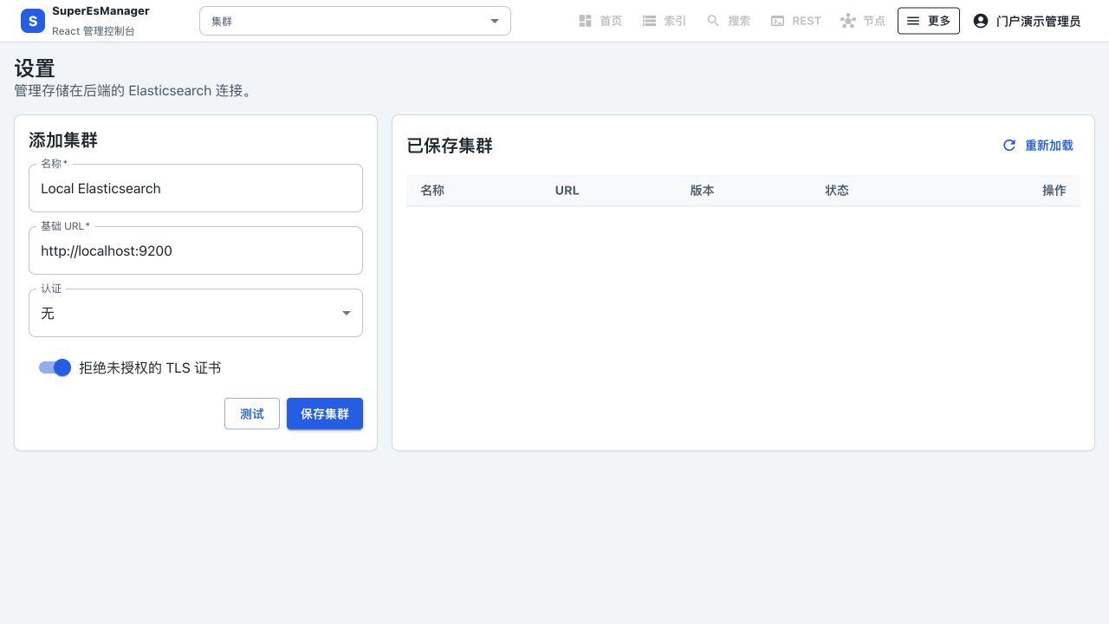Click the 重新加载 reload button
Screen dimensions: 1109x624
click(1038, 146)
